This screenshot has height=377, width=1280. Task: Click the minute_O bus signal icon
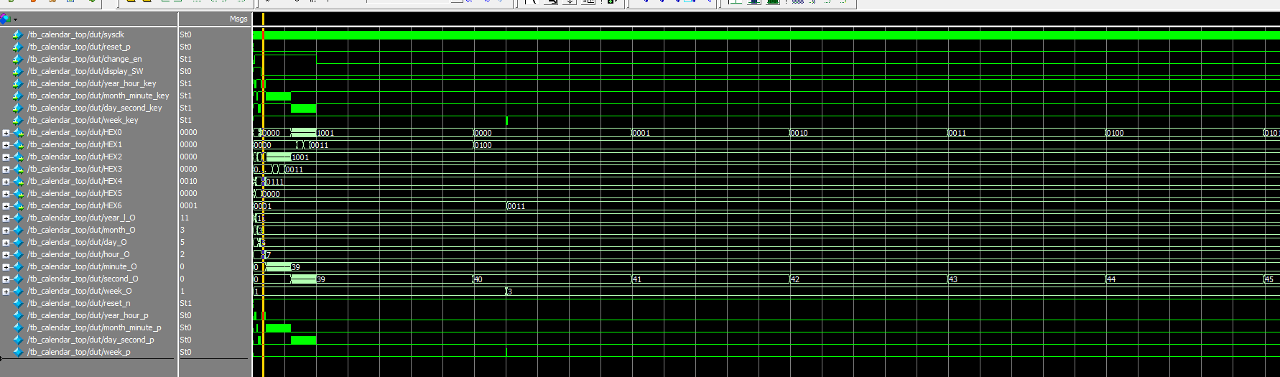click(x=18, y=266)
